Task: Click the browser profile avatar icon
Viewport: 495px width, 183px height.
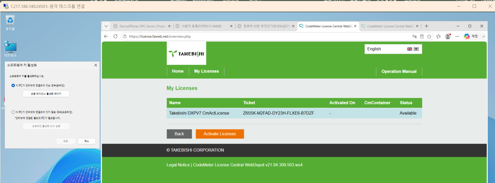Action: pos(448,36)
